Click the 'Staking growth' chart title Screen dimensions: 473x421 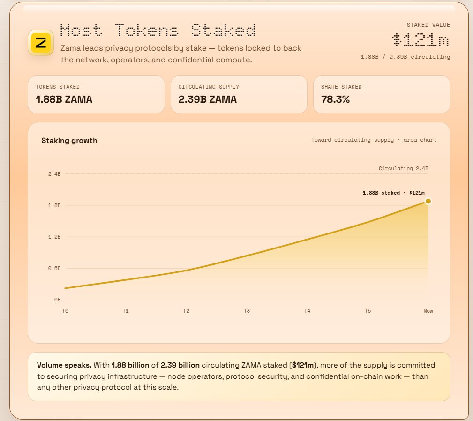69,141
